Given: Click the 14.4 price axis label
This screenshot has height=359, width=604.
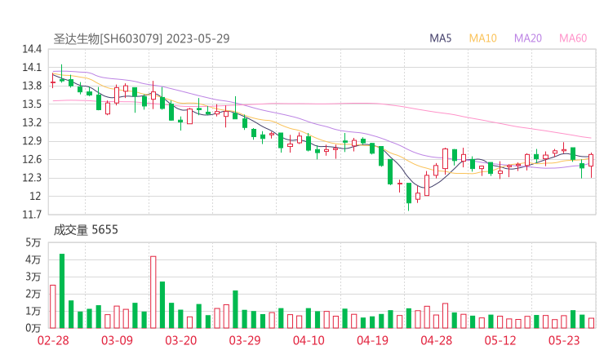Looking at the screenshot, I should [32, 49].
